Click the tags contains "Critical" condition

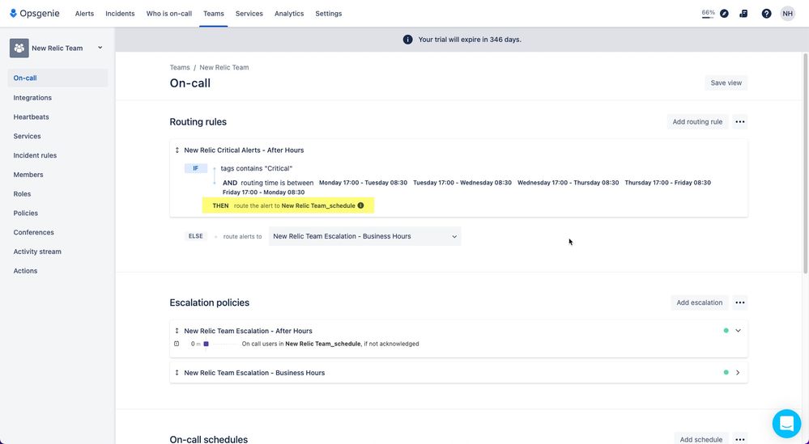tap(257, 168)
